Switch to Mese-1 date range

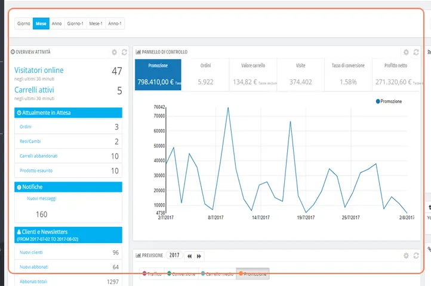(96, 24)
